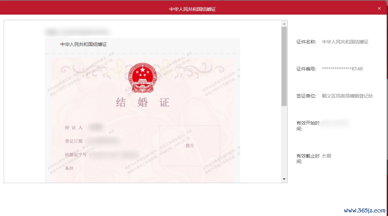388x216 pixels.
Task: Click the 有效开始时间 label
Action: (x=308, y=126)
